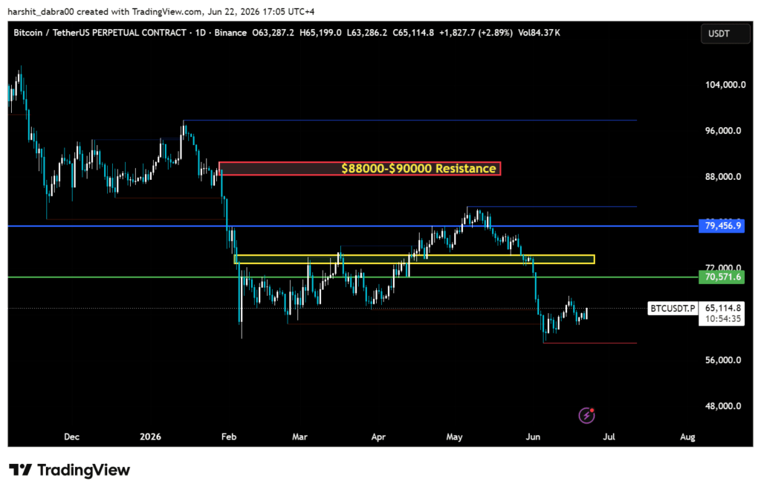Viewport: 761px width, 493px height.
Task: Click the 96,000.0 price axis value
Action: click(x=723, y=131)
